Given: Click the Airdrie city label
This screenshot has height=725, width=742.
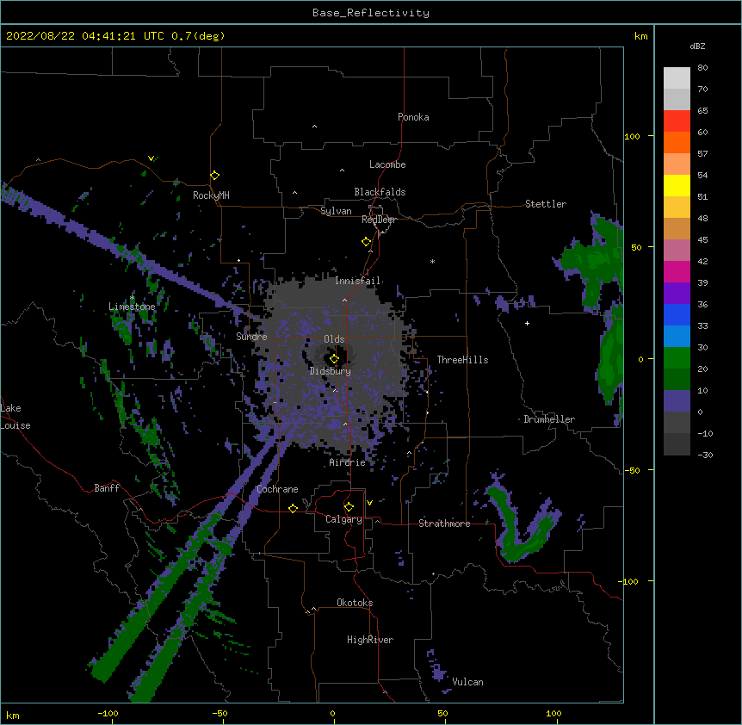Looking at the screenshot, I should point(348,462).
